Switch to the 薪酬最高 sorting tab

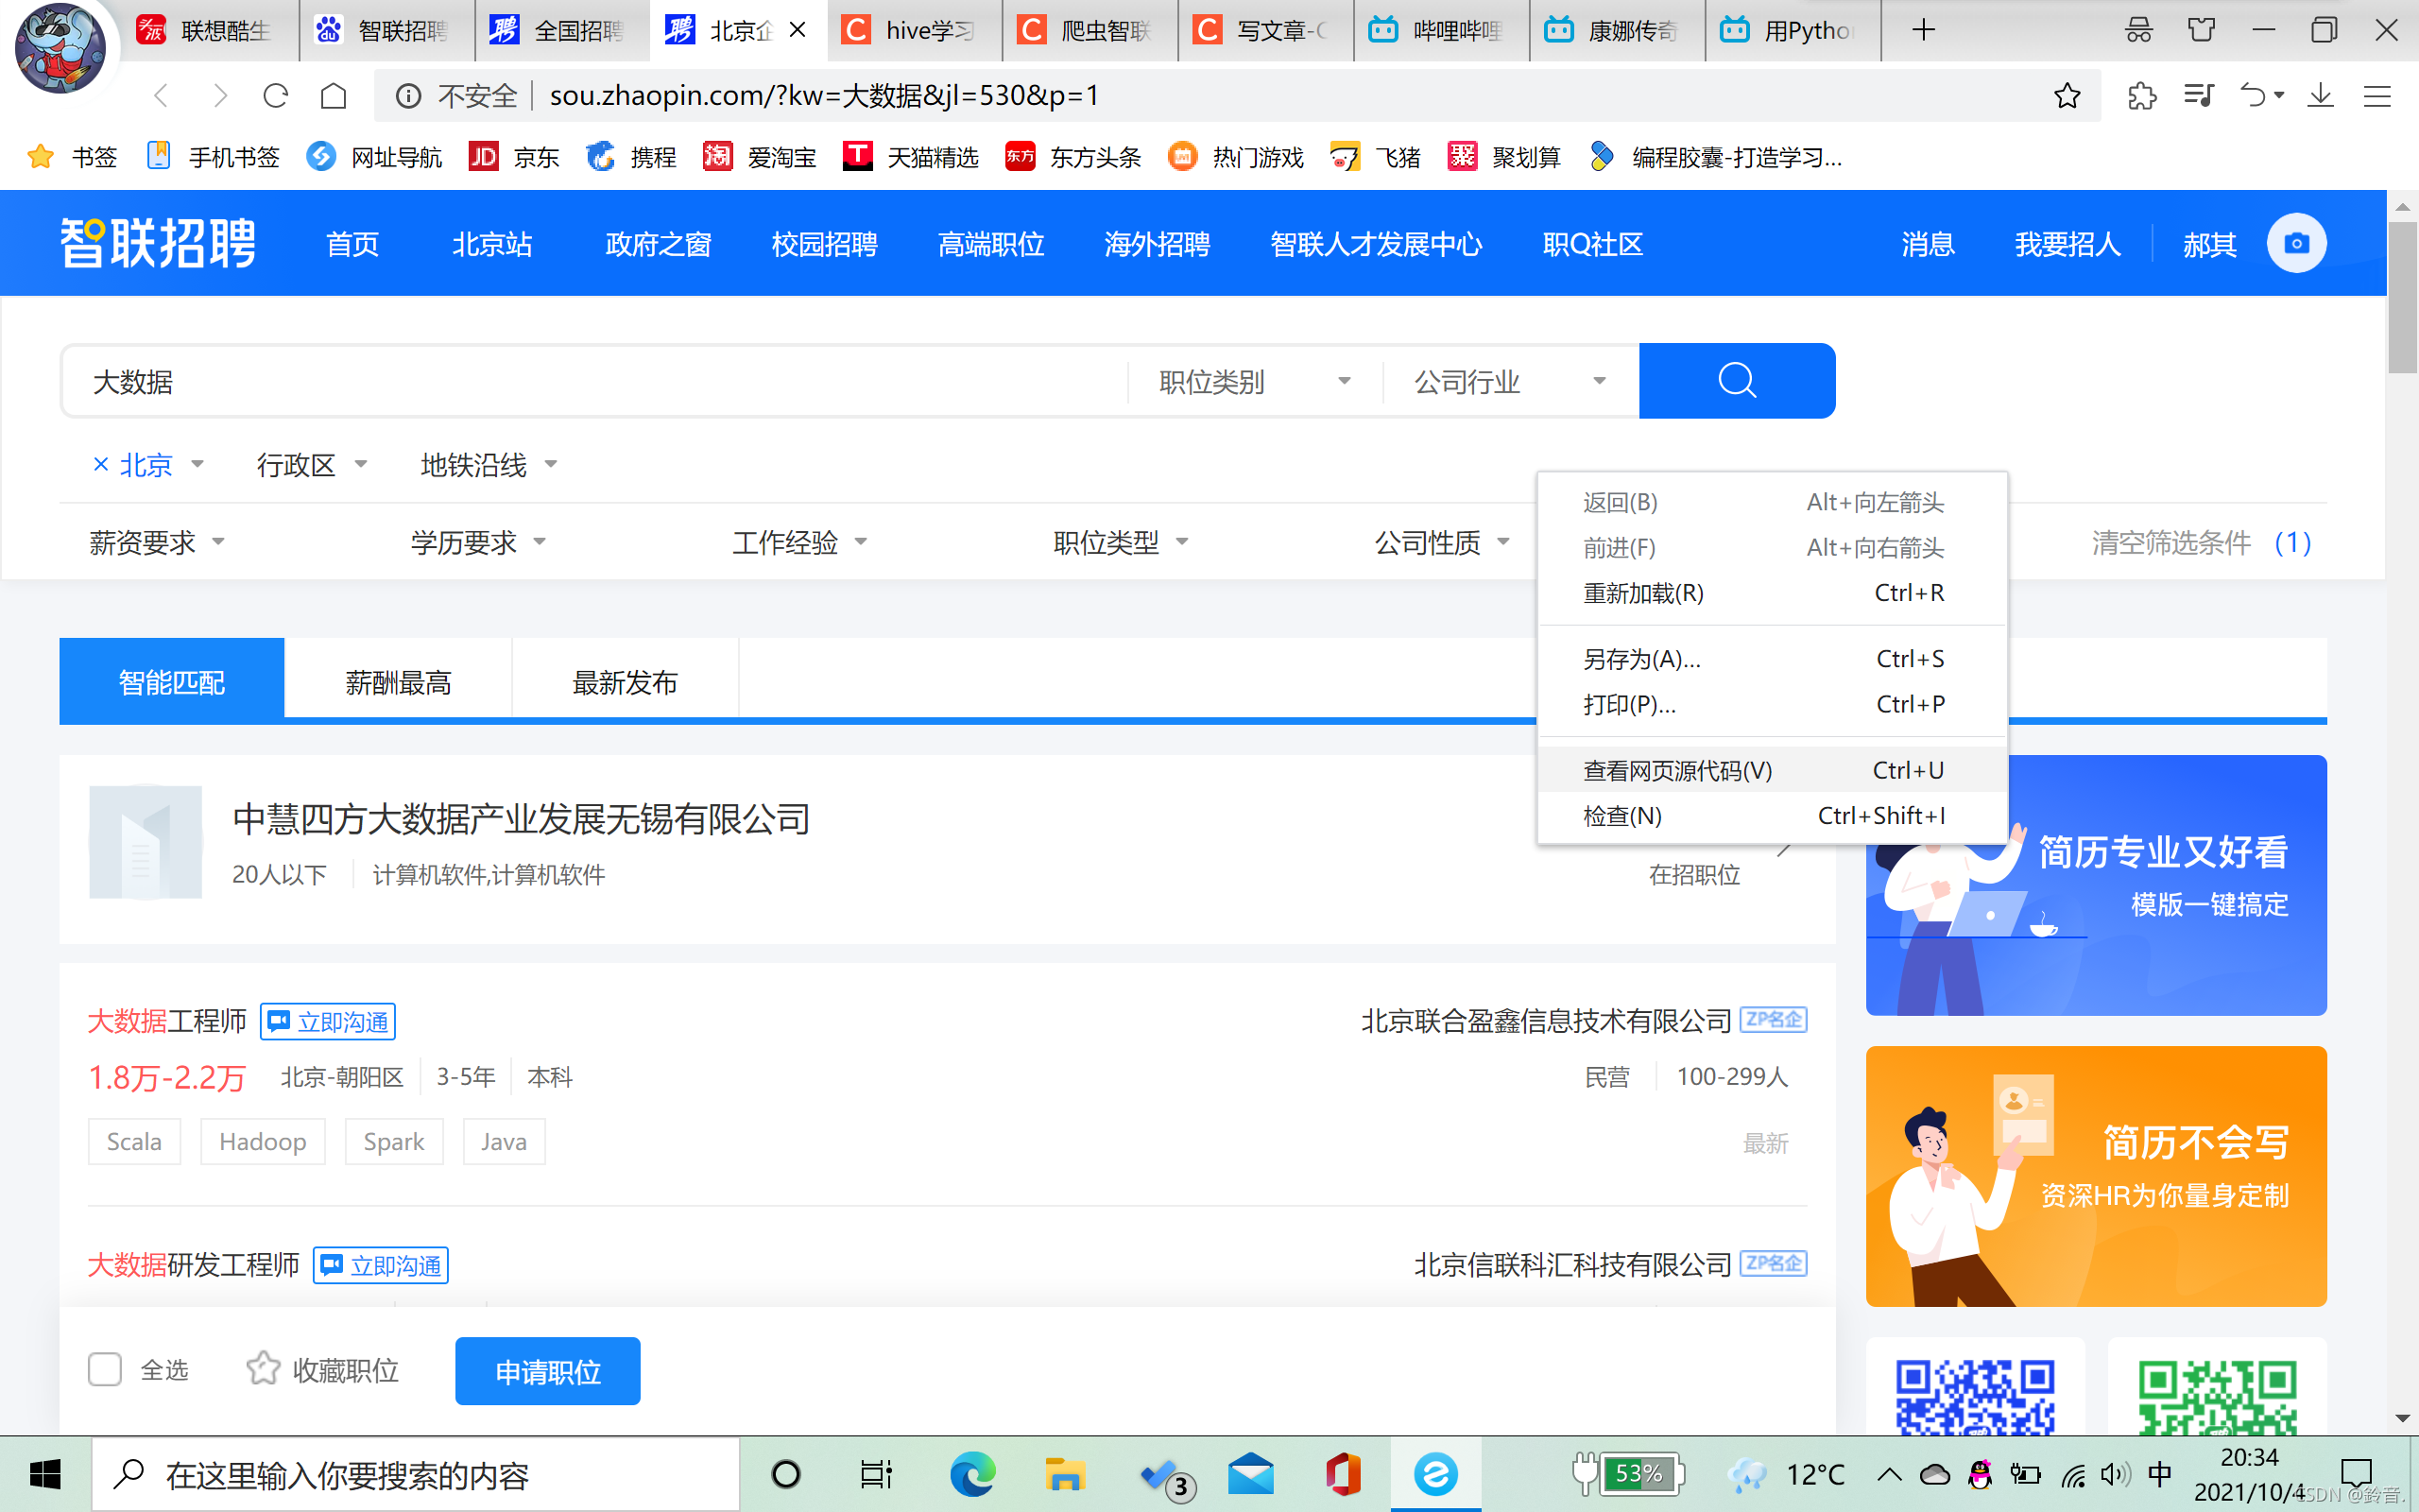click(398, 682)
